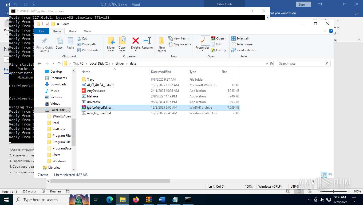363x205 pixels.
Task: Sort by Date modified column
Action: pos(169,72)
